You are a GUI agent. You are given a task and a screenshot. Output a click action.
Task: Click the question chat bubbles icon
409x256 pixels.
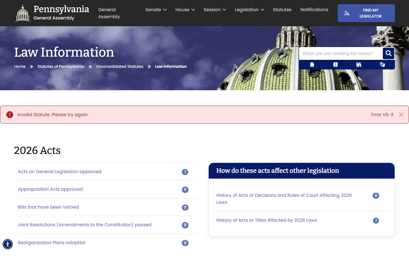[382, 65]
